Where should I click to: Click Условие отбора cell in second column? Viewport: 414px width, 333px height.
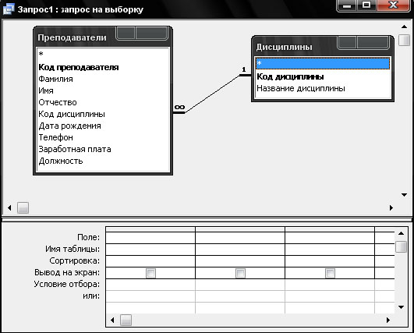point(240,285)
